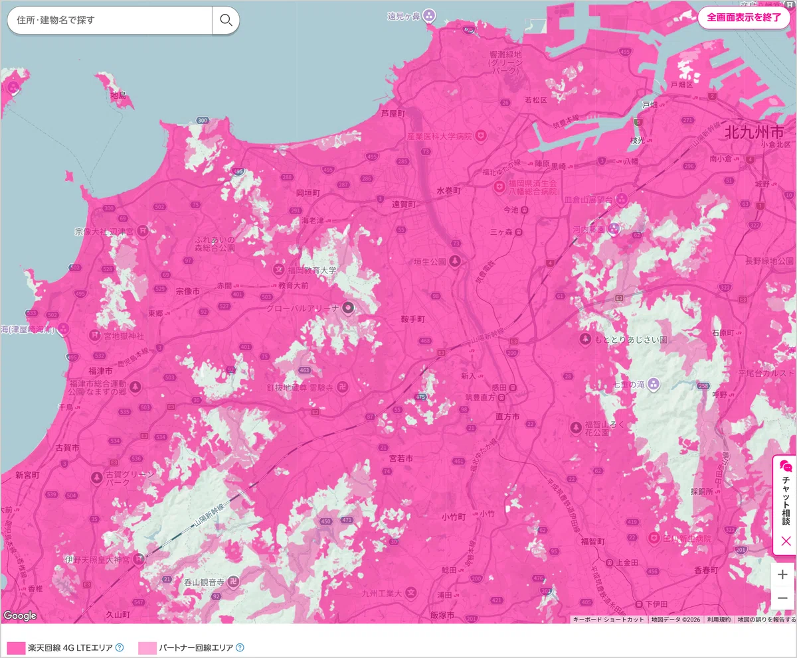Select the 今池 station icon
This screenshot has width=797, height=658.
(x=525, y=210)
